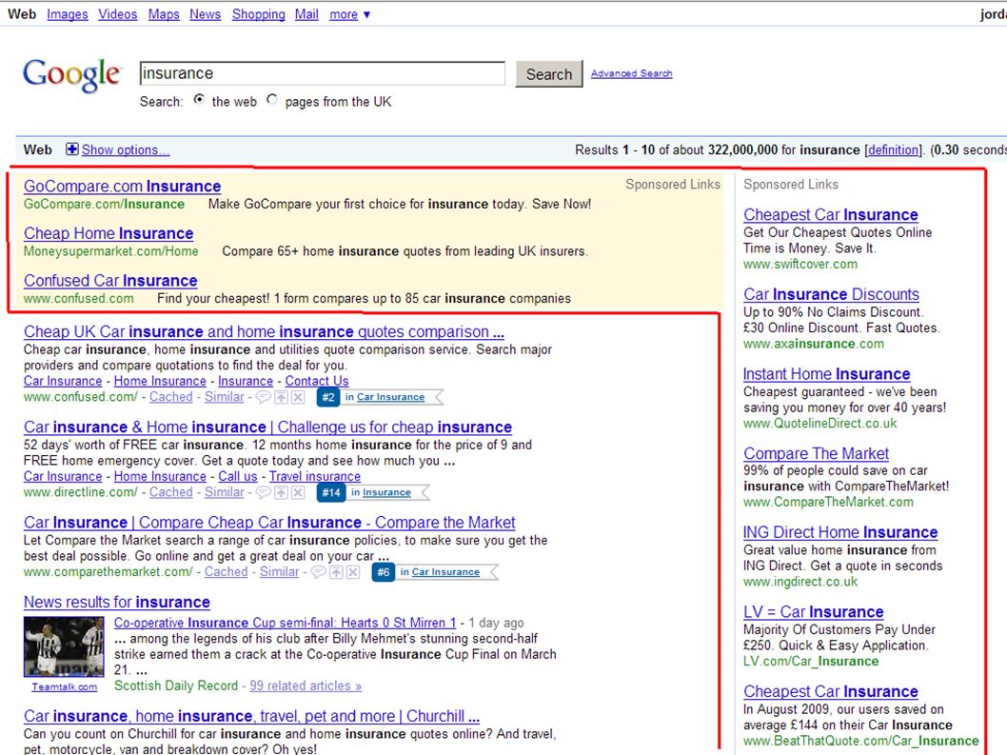Click 'Insurance' sitelink under confused.com

246,381
